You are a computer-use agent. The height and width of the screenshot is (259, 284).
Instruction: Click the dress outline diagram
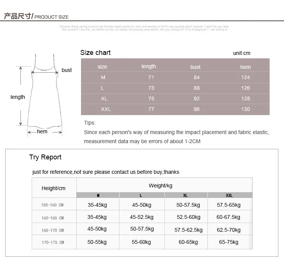[x=45, y=92]
